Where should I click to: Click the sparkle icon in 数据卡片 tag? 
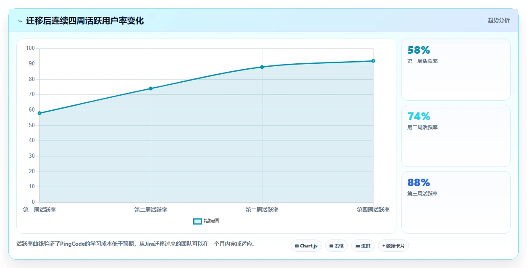pos(383,246)
